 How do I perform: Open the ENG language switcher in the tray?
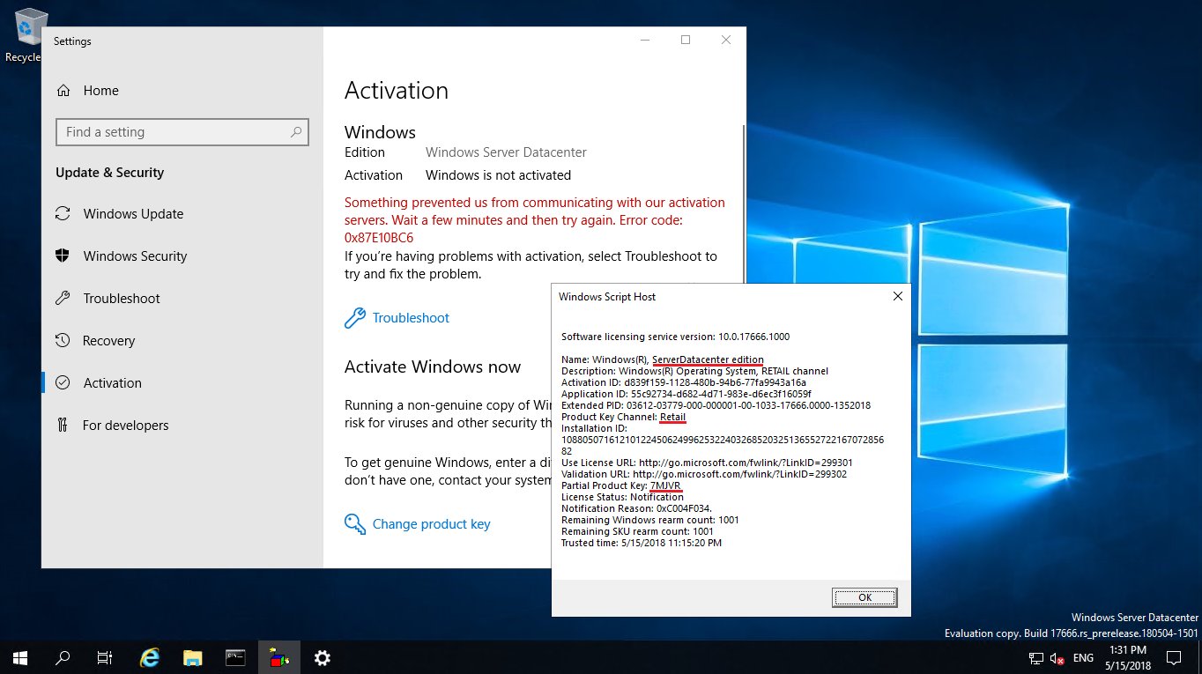1082,657
